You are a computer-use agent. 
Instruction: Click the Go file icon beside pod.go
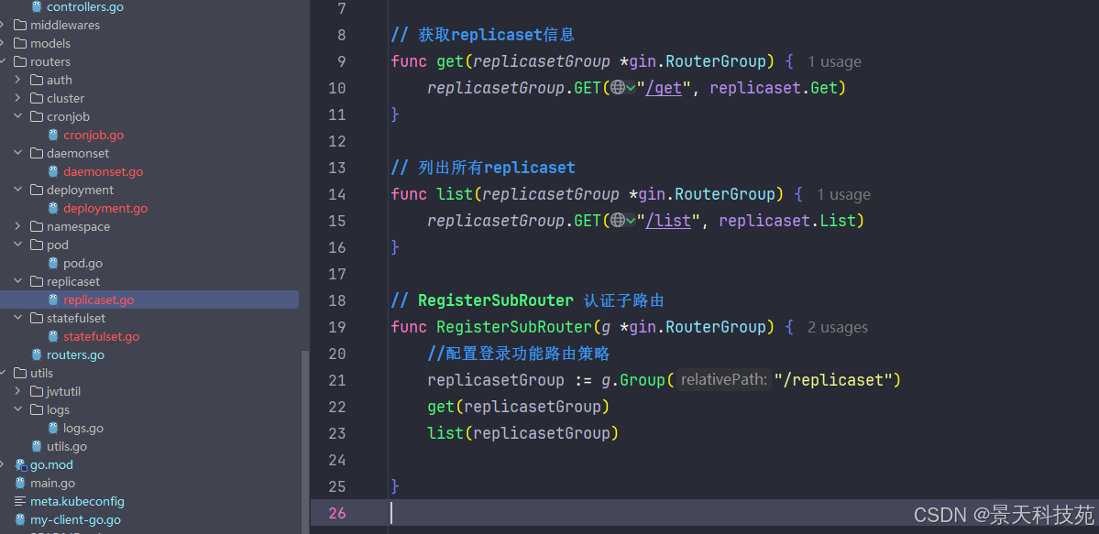53,264
